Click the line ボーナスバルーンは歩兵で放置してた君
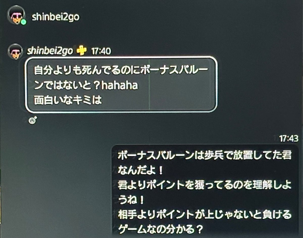303x238 pixels. [x=205, y=155]
